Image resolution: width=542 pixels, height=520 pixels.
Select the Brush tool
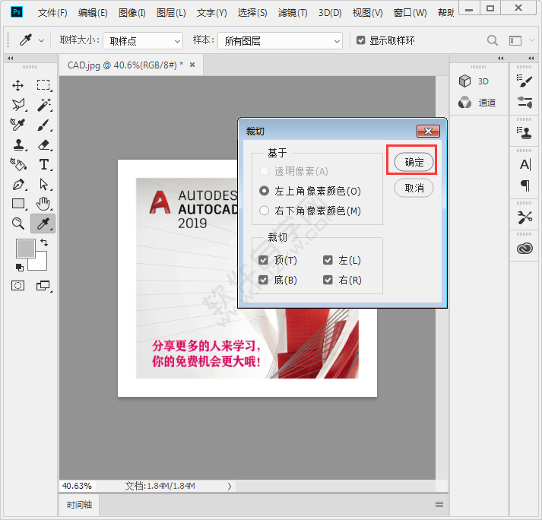(44, 125)
